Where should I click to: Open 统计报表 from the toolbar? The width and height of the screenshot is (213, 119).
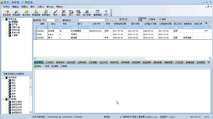point(87,12)
